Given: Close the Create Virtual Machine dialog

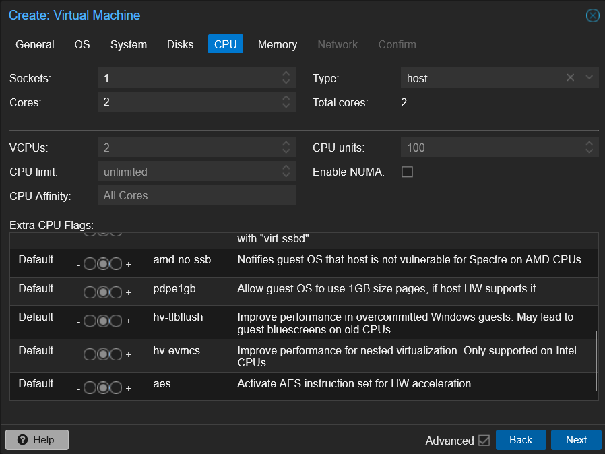Looking at the screenshot, I should (x=592, y=15).
